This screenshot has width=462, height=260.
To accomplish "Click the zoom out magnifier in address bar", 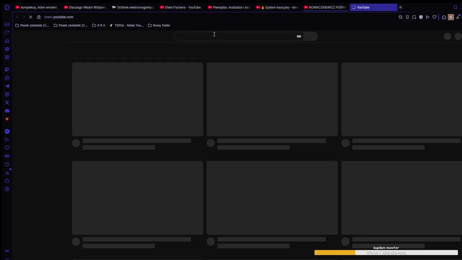I will [401, 17].
